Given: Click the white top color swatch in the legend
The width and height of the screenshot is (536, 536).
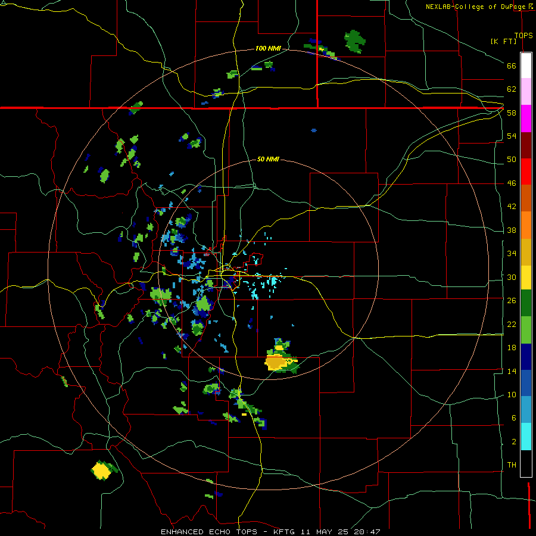Looking at the screenshot, I should click(526, 66).
